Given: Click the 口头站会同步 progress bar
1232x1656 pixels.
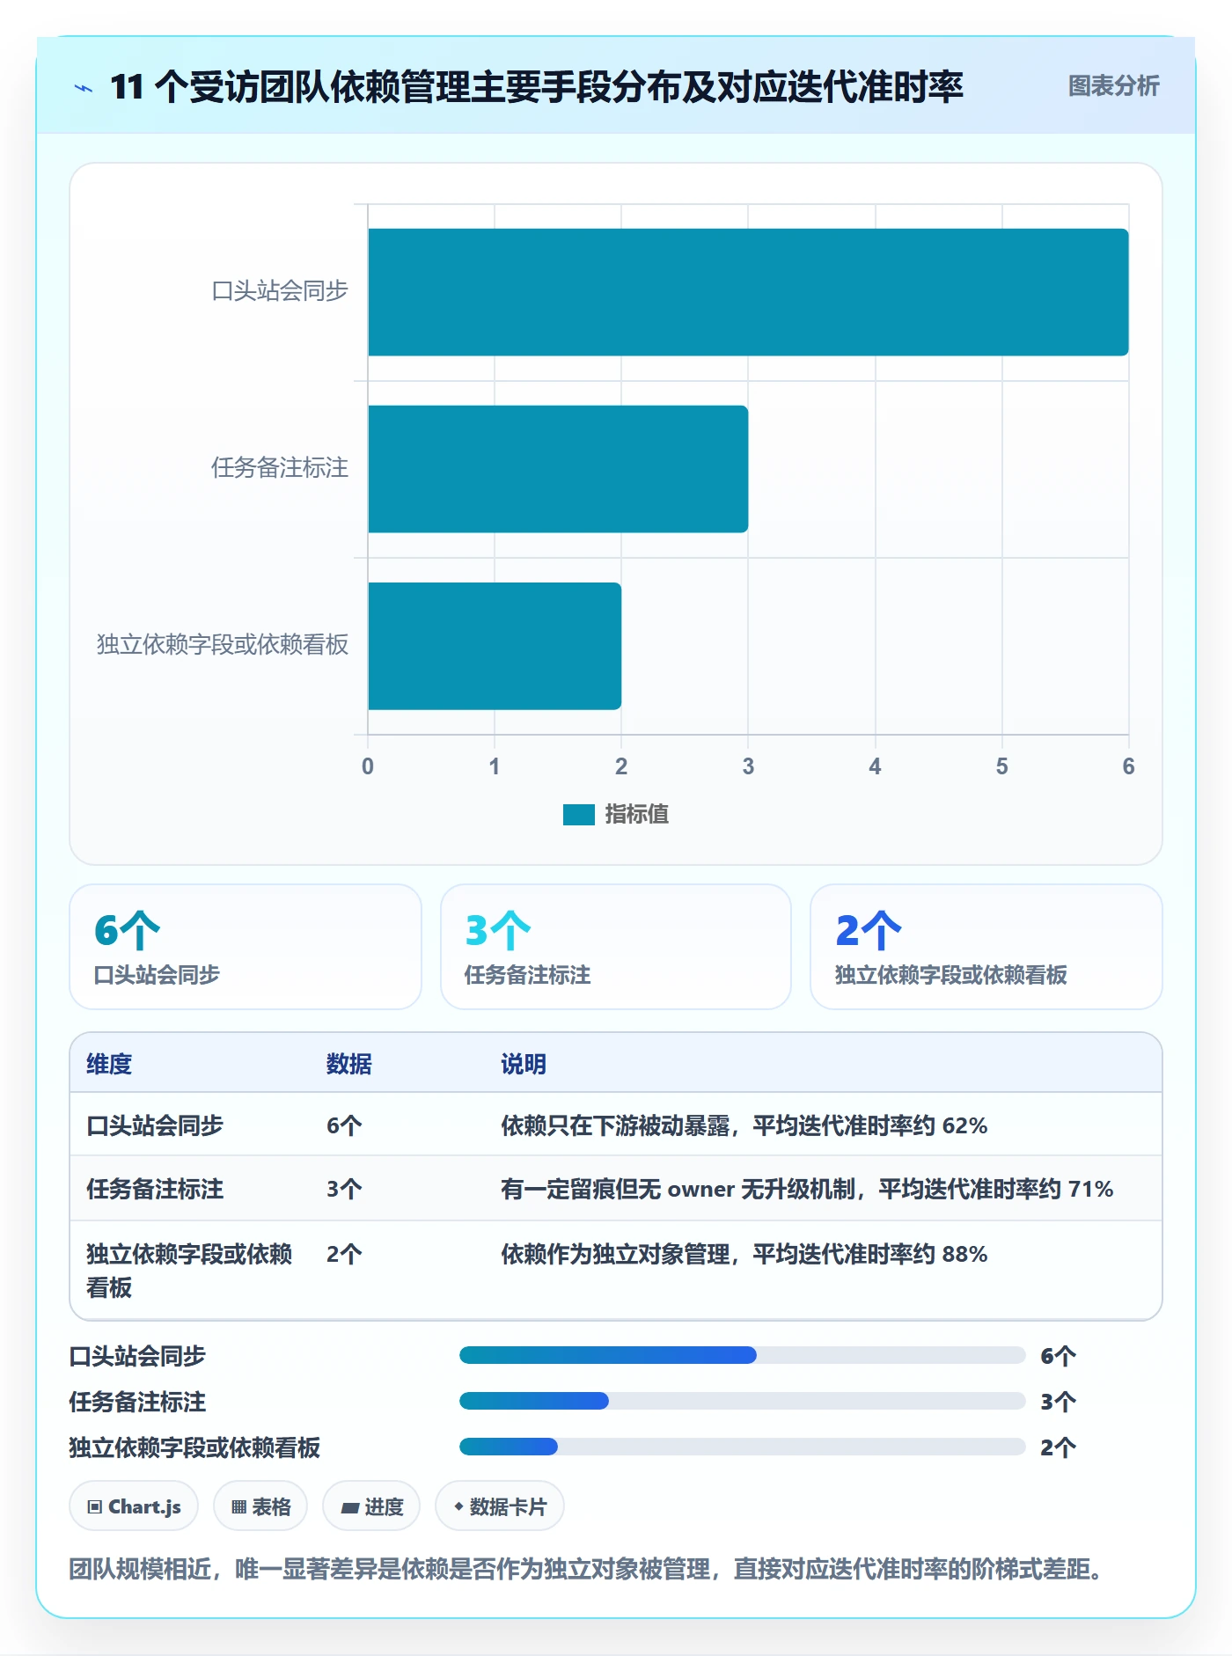Looking at the screenshot, I should coord(743,1355).
